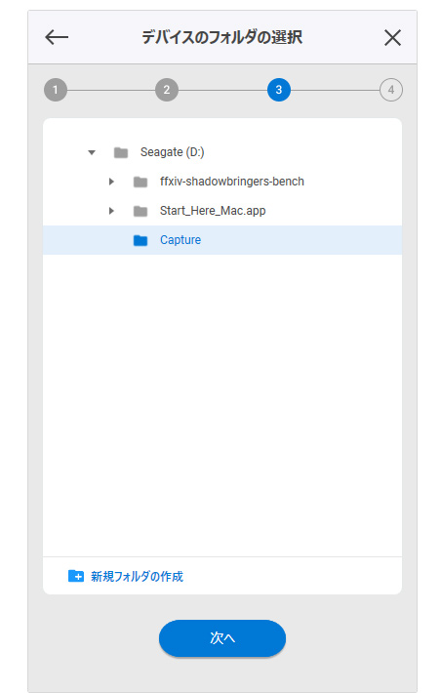Open the 新規フォルダの作成 link
This screenshot has height=693, width=441.
click(x=137, y=576)
